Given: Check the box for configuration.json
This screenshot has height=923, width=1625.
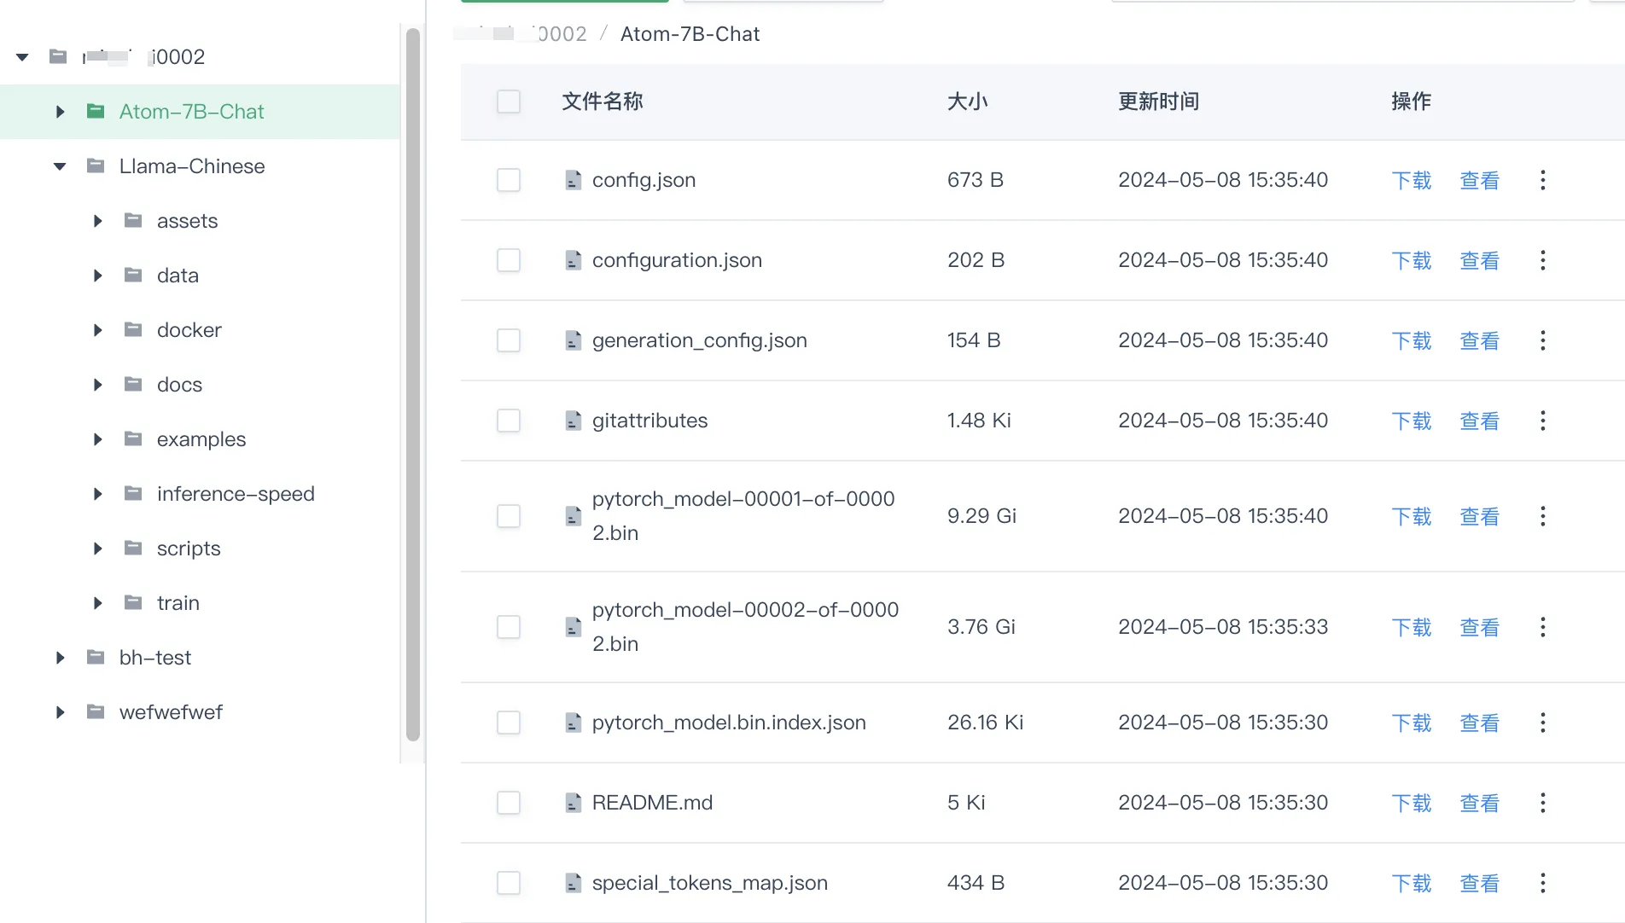Looking at the screenshot, I should click(509, 260).
